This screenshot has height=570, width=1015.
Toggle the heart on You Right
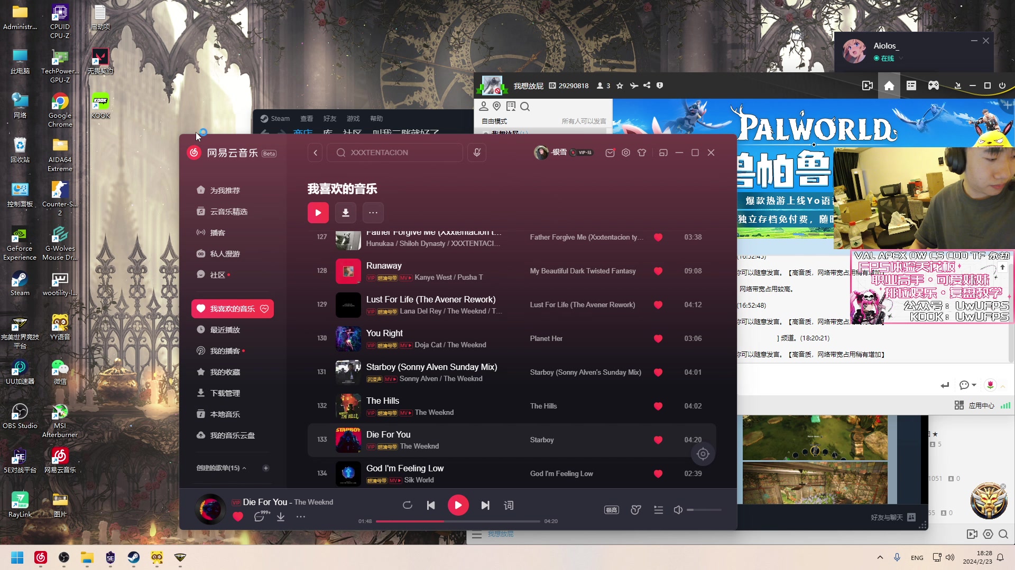point(658,339)
